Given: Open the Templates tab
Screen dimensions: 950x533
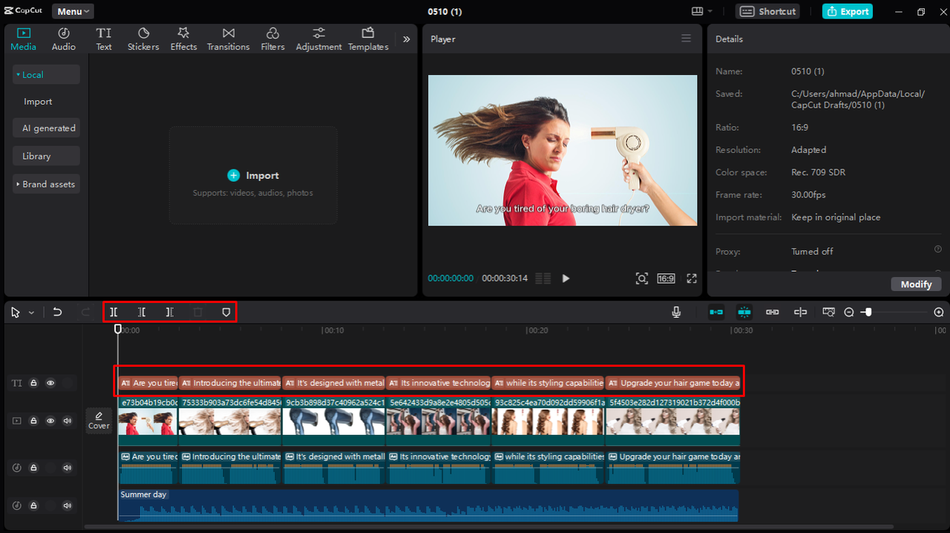Looking at the screenshot, I should tap(368, 39).
